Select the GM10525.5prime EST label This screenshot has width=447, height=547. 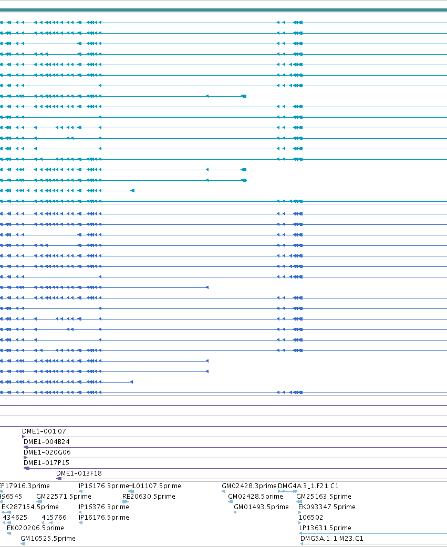pos(48,538)
